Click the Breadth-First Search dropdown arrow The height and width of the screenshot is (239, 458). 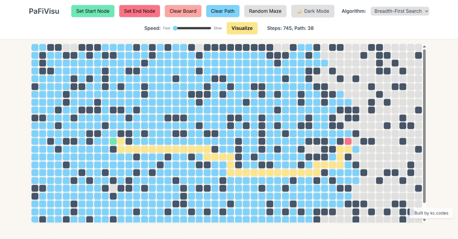point(426,11)
